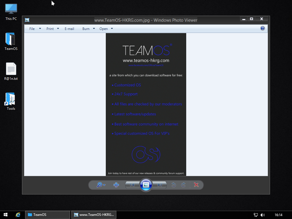Image resolution: width=292 pixels, height=219 pixels.
Task: Expand the zoom slider dropdown arrow
Action: (x=104, y=185)
